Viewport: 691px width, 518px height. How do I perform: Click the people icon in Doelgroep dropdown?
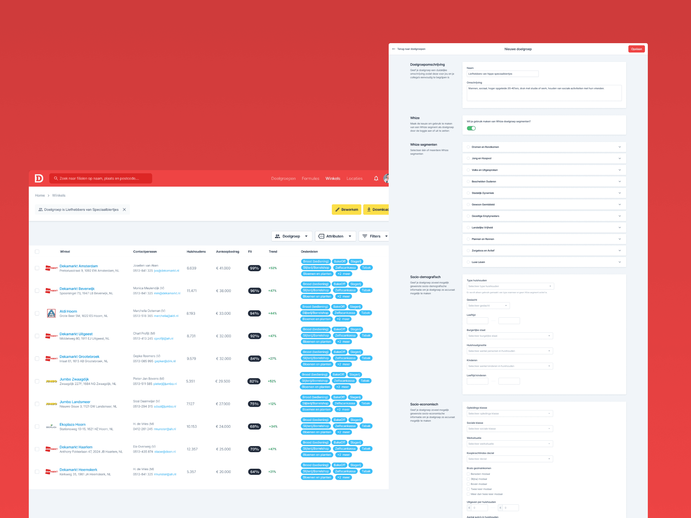coord(277,236)
